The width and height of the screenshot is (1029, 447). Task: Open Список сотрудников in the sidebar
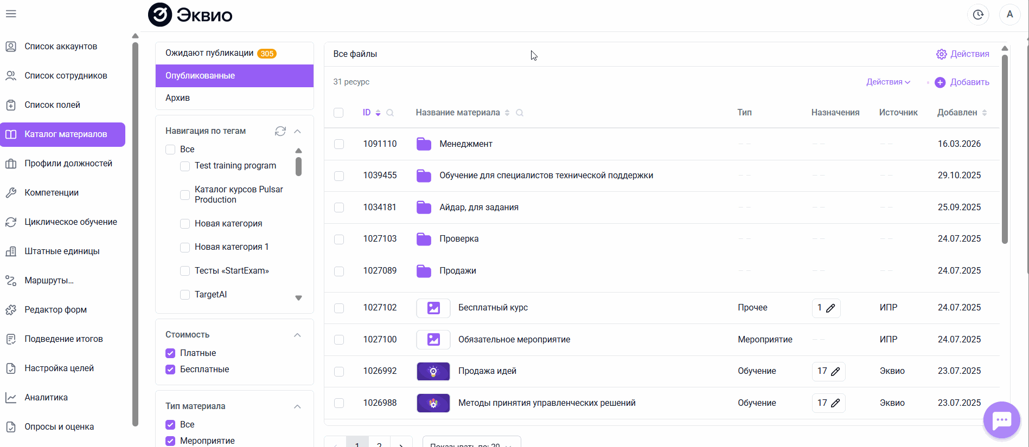click(66, 76)
